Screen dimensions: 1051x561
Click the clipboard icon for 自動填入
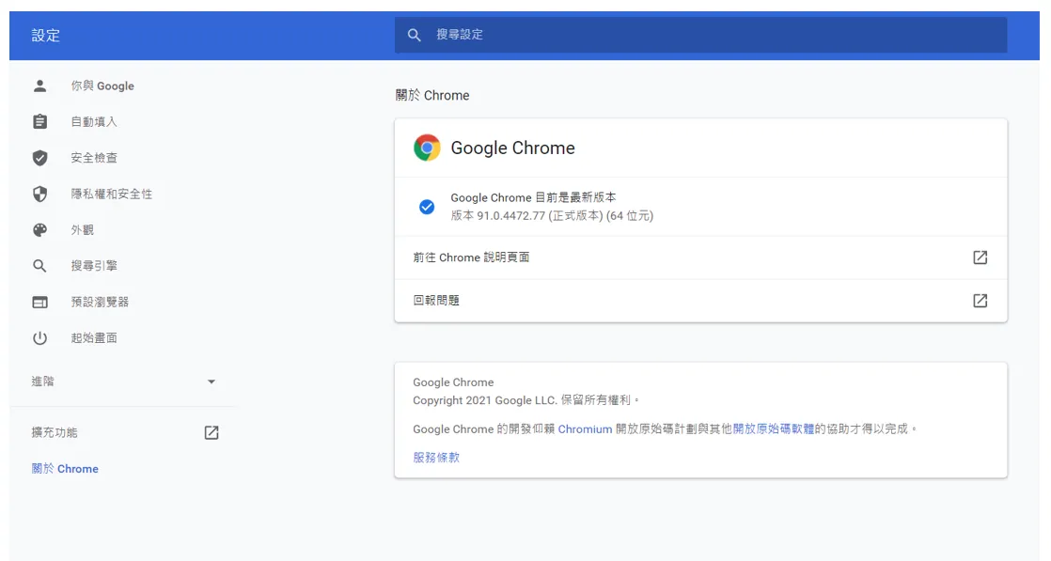(x=40, y=121)
